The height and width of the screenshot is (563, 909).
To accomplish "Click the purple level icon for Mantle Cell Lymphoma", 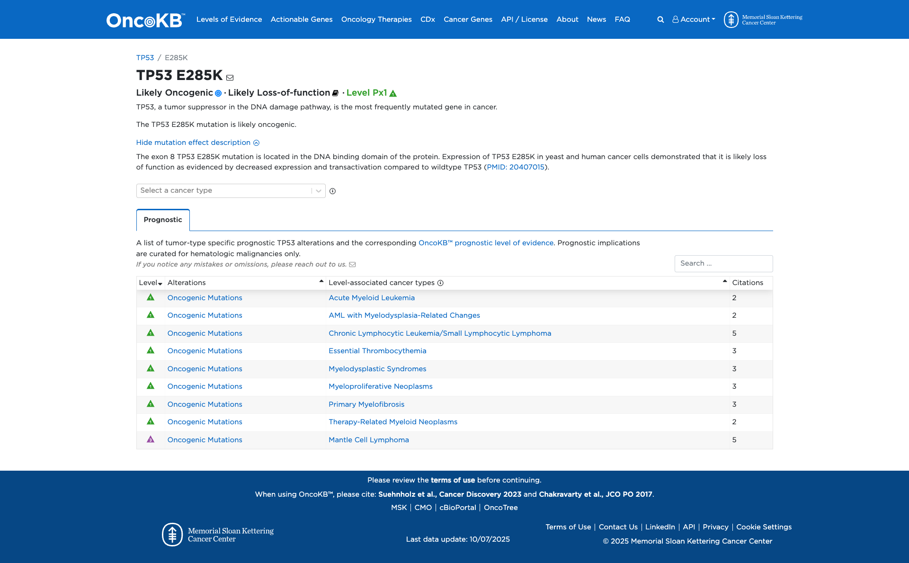I will pos(151,440).
